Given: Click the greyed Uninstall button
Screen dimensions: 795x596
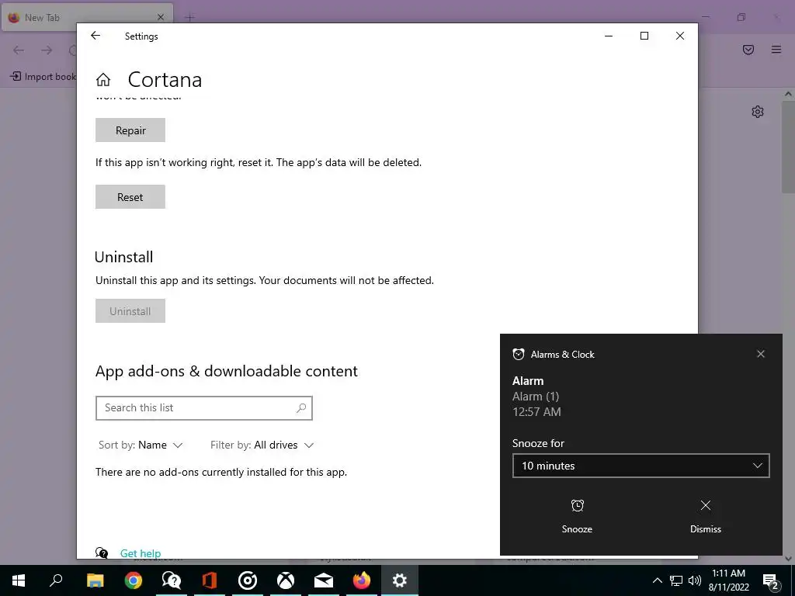Looking at the screenshot, I should (x=130, y=310).
